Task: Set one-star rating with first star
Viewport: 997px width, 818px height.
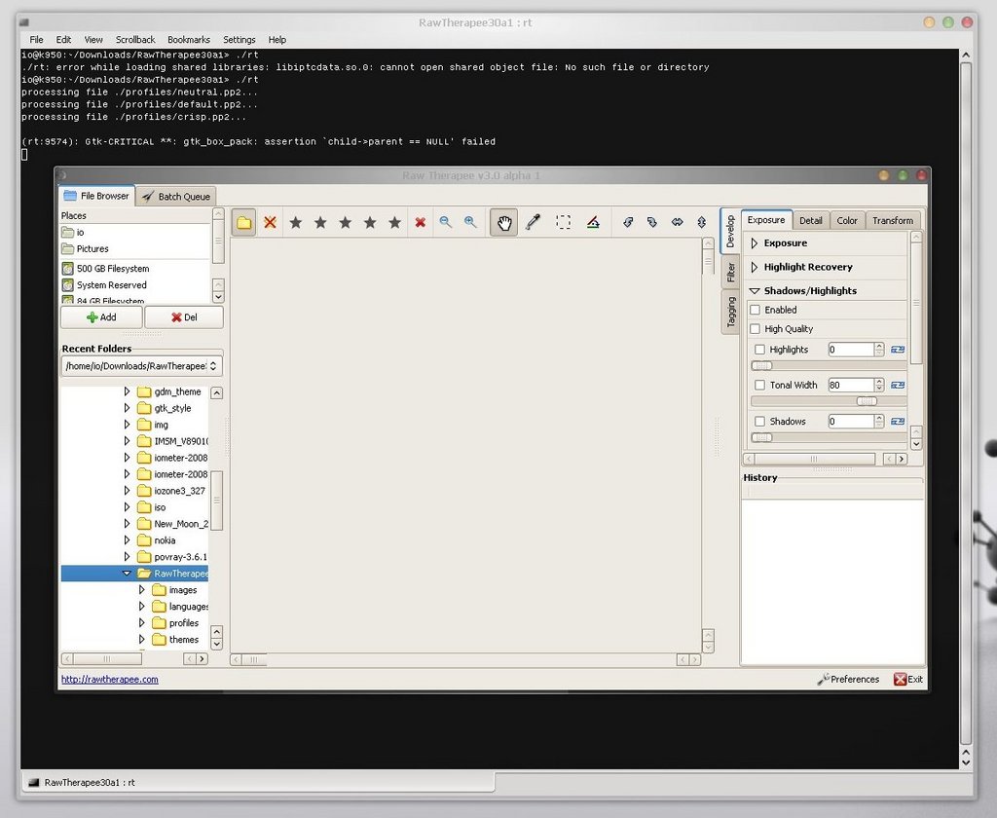Action: pos(296,222)
